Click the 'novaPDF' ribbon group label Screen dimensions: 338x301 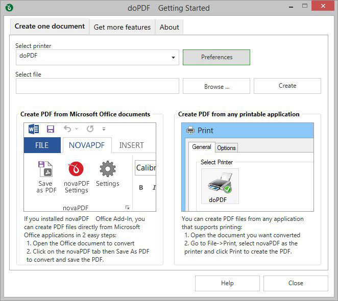(x=76, y=208)
